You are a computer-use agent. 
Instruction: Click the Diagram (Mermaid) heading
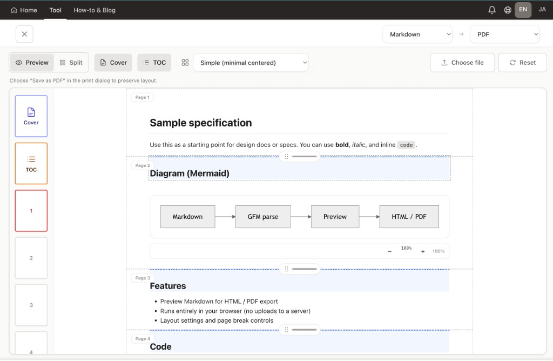(x=190, y=173)
